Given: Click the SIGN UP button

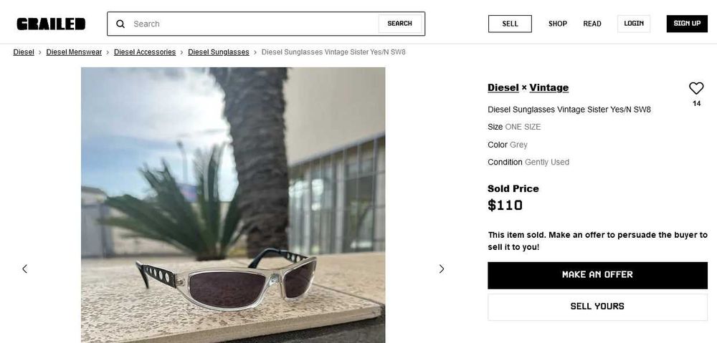Looking at the screenshot, I should [x=687, y=24].
